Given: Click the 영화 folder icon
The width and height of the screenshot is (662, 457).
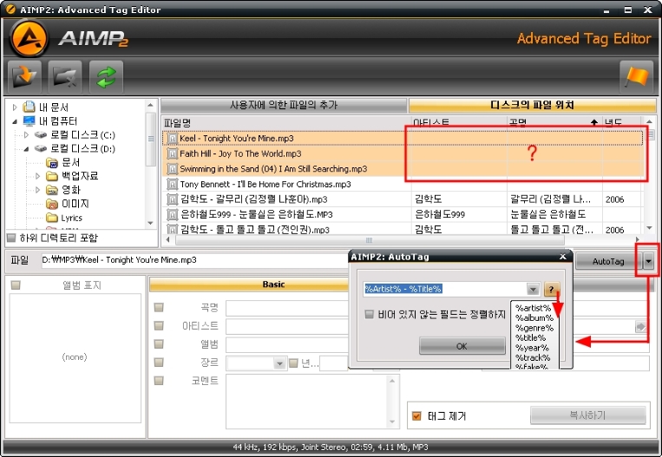Looking at the screenshot, I should [52, 190].
